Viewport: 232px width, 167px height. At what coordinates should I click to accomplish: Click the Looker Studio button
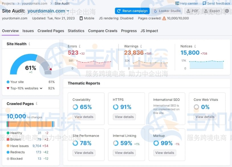pos(167,11)
